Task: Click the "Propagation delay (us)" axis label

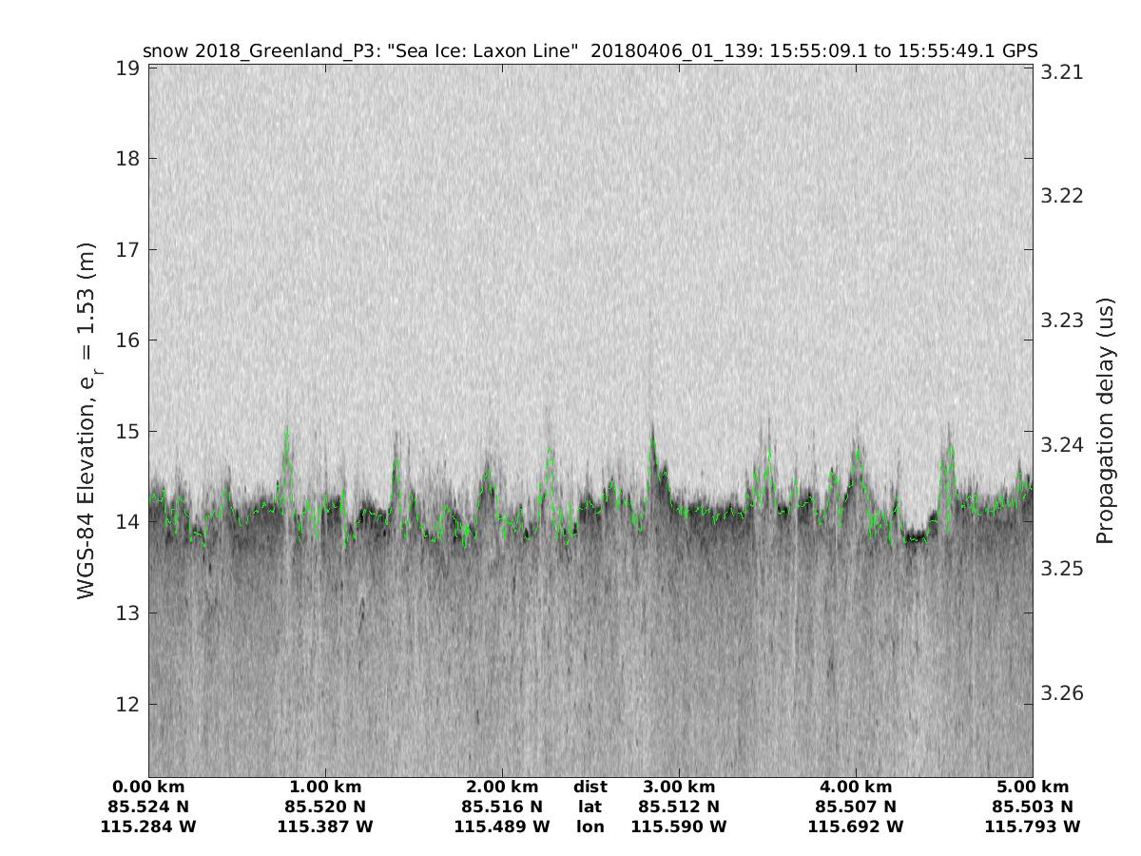Action: [x=1104, y=420]
